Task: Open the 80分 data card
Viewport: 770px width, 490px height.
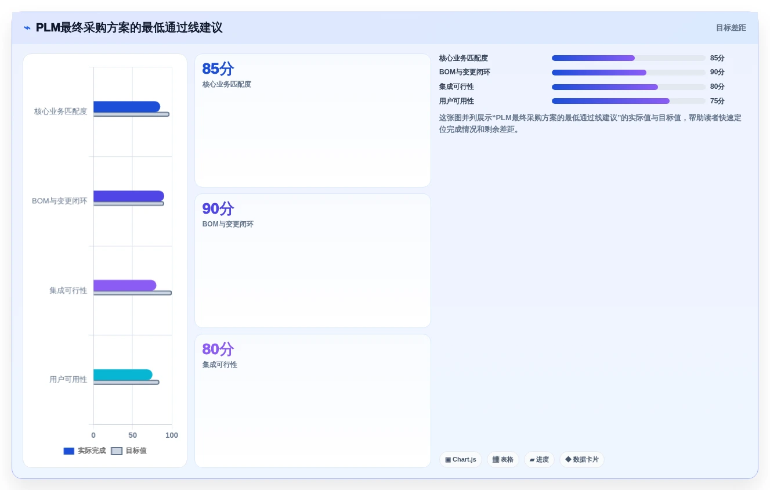Action: pyautogui.click(x=313, y=401)
